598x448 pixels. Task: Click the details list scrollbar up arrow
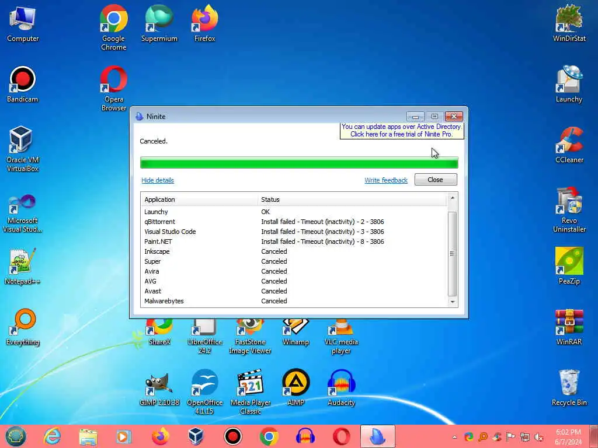453,198
